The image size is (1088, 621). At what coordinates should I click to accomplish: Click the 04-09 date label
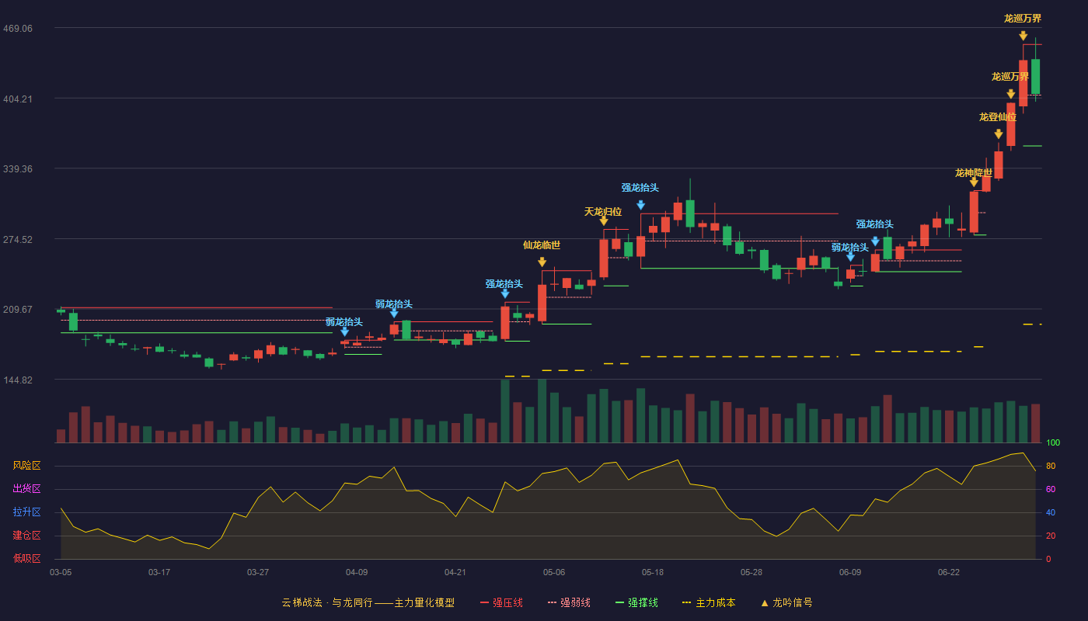point(357,572)
